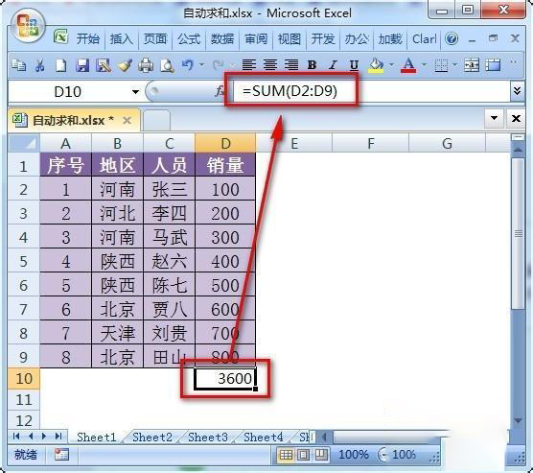
Task: Click the Print icon in toolbar
Action: [x=146, y=64]
